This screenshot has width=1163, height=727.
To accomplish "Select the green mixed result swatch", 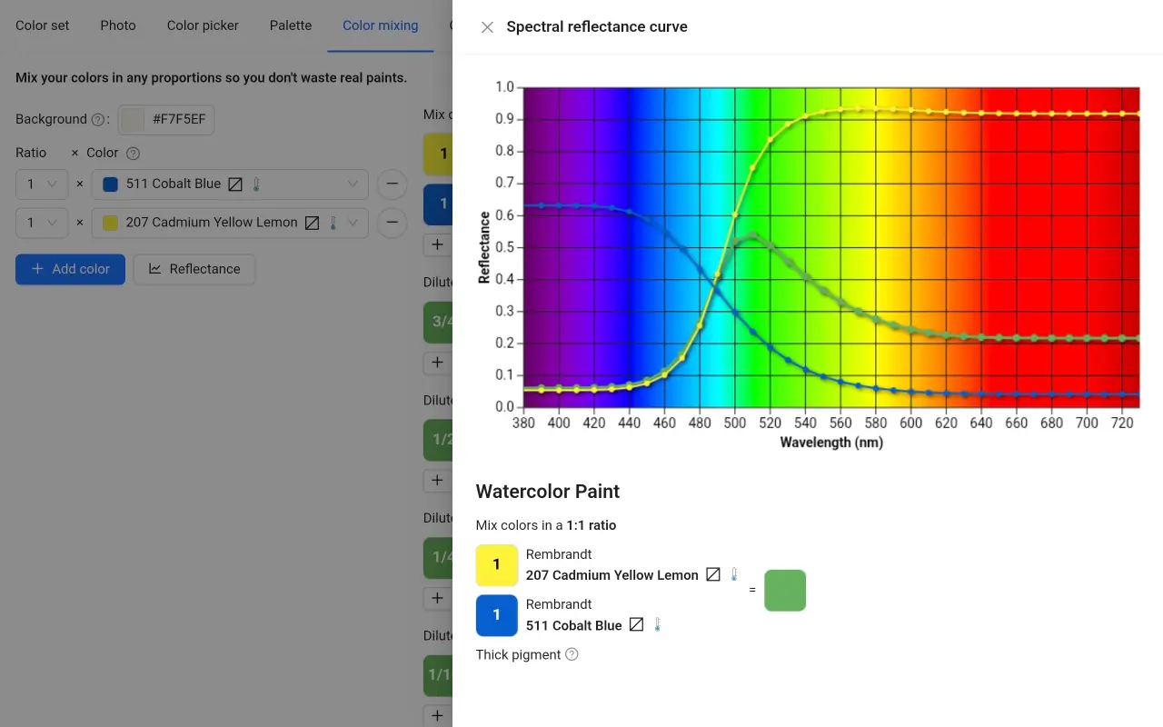I will [x=784, y=590].
